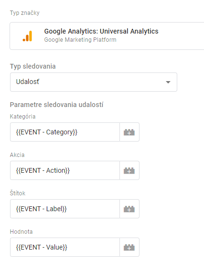Click the Typ sledovania label

(x=32, y=66)
